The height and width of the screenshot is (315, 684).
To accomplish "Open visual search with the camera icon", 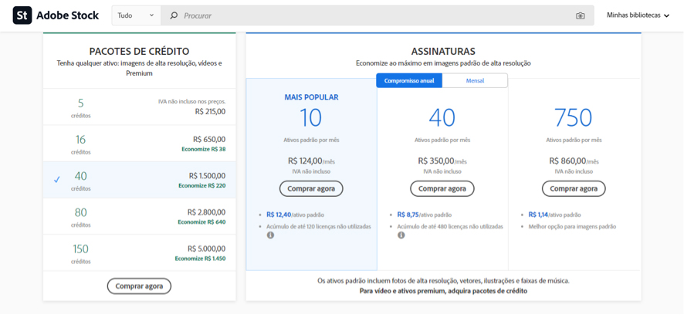I will tap(580, 15).
